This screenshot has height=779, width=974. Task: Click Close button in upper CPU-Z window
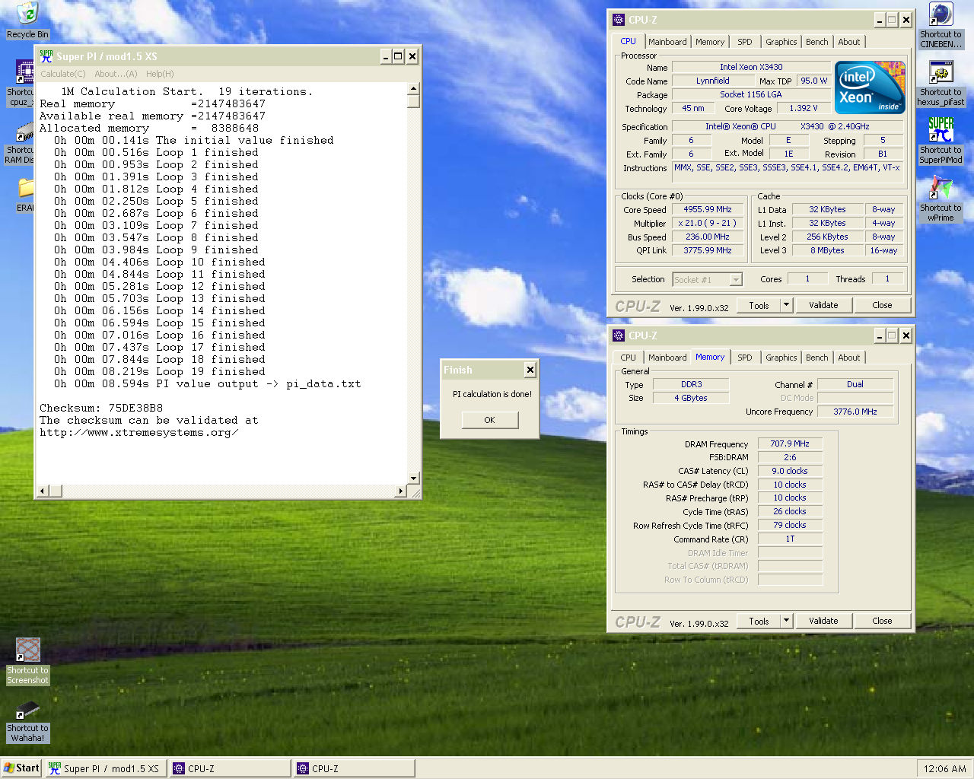click(x=882, y=305)
